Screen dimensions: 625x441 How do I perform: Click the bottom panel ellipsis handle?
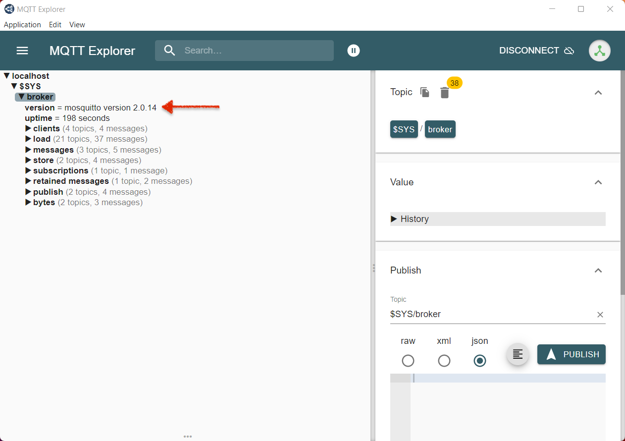[x=188, y=437]
